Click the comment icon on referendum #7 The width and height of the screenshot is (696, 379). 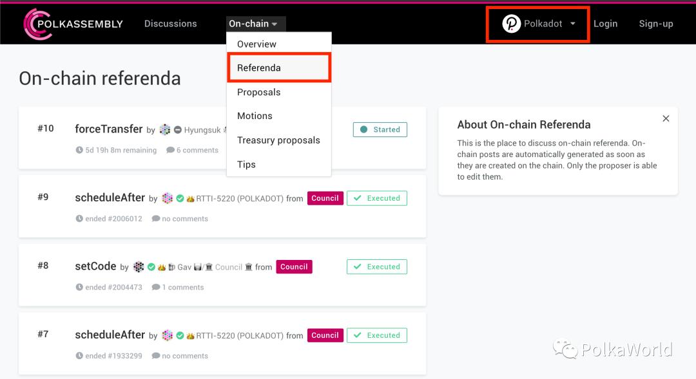click(156, 355)
